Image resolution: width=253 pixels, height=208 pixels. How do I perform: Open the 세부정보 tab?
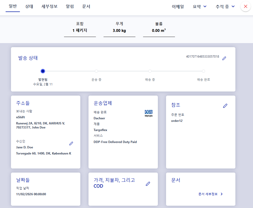[49, 7]
